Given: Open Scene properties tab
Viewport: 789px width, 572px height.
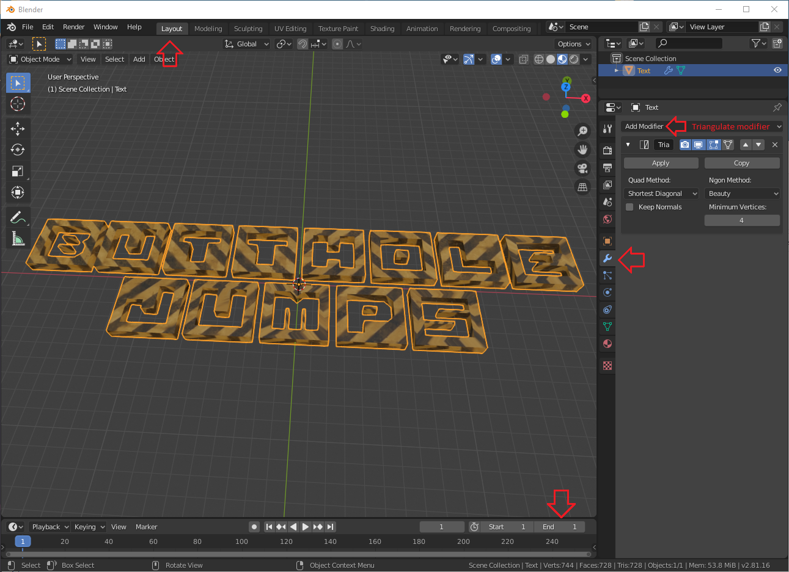Looking at the screenshot, I should [607, 201].
